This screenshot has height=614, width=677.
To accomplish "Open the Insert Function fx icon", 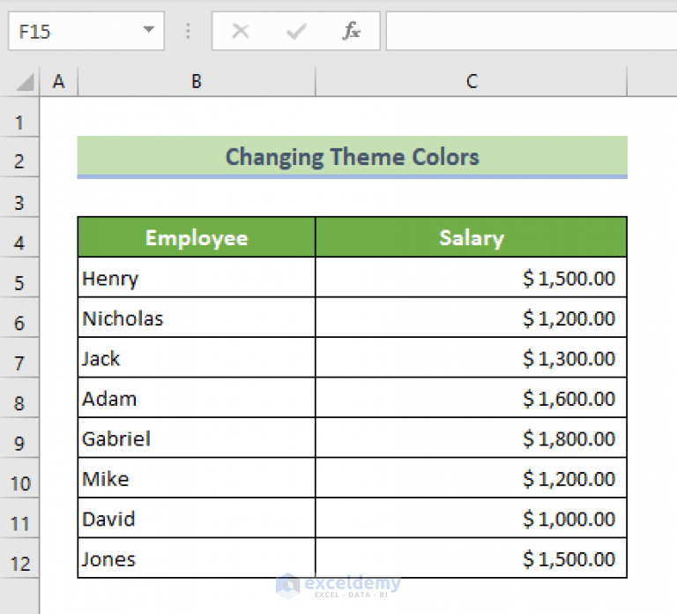I will tap(352, 31).
